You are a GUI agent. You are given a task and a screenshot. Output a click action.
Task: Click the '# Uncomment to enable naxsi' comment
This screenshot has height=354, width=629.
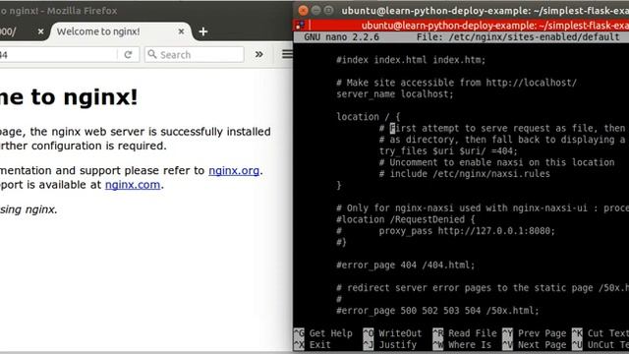(496, 162)
